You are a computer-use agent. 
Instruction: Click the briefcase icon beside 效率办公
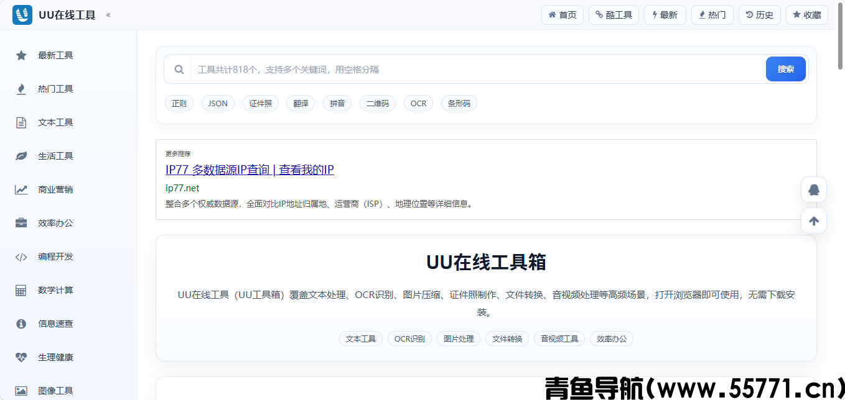pyautogui.click(x=21, y=223)
